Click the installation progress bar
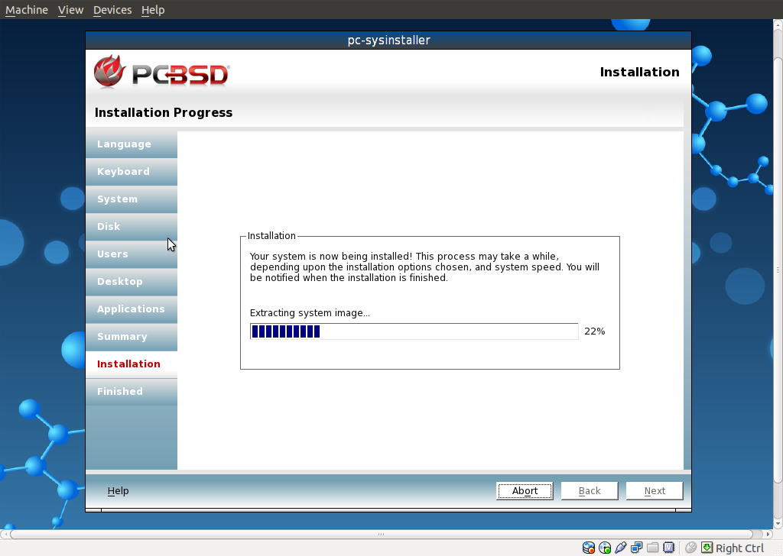 point(414,331)
